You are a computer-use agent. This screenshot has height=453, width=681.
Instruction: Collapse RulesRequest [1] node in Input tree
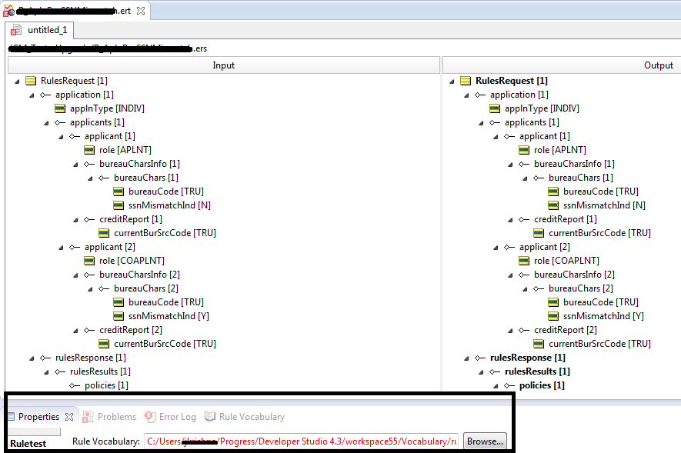click(x=17, y=82)
